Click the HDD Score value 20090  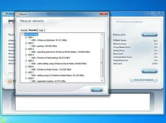click(155, 64)
